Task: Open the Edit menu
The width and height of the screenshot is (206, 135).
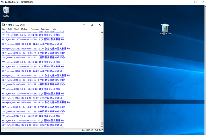Action: [10, 29]
